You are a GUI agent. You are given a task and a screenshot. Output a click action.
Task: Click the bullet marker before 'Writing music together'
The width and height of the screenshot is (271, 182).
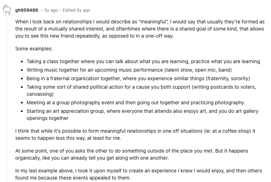click(x=22, y=70)
